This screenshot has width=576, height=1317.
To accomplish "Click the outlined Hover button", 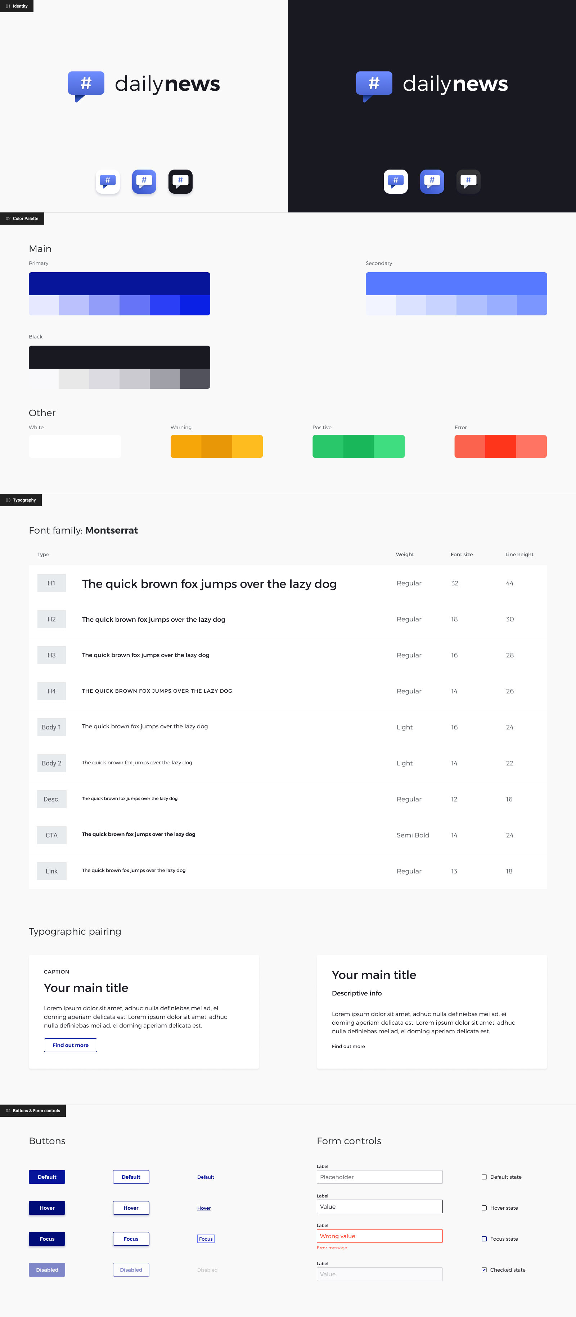I will [131, 1208].
